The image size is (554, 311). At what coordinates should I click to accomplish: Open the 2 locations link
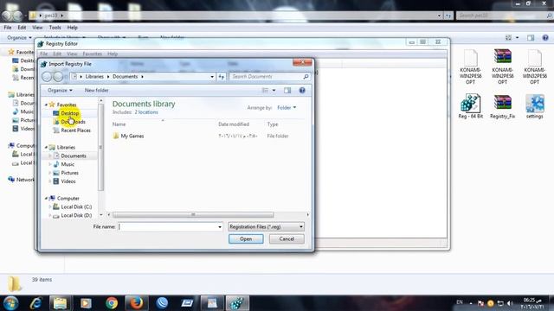[146, 112]
